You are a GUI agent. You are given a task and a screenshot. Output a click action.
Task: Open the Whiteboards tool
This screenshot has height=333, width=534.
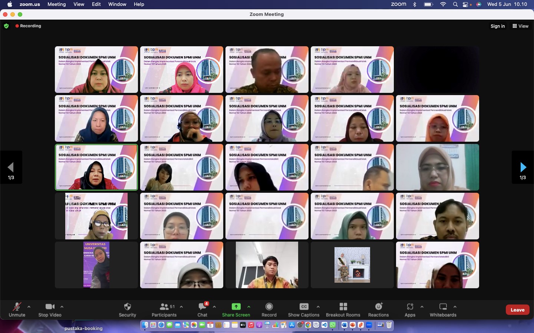pos(443,307)
